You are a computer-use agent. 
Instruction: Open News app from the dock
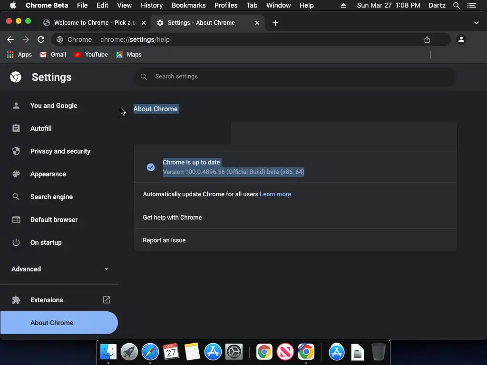click(x=285, y=352)
